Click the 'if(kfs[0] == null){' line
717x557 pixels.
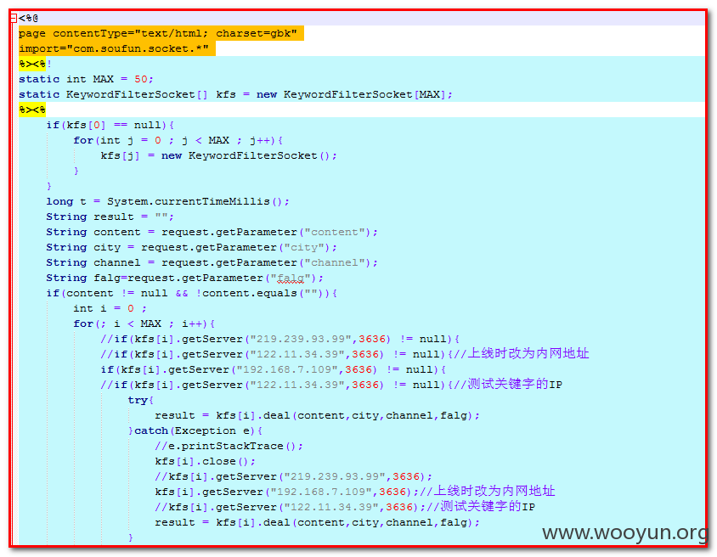tap(110, 125)
